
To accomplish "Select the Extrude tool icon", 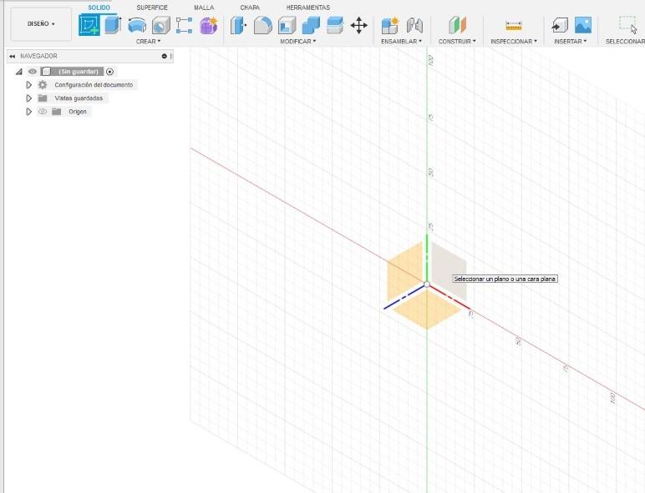I will click(x=113, y=25).
